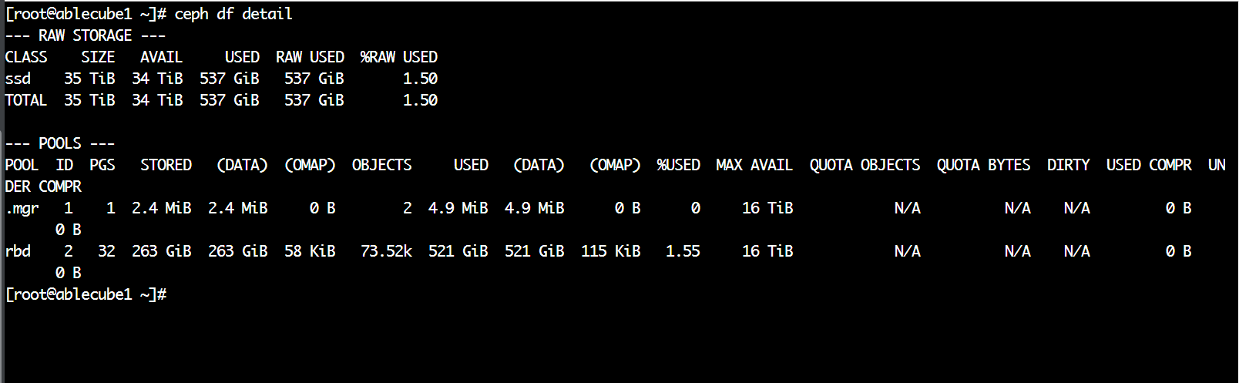
Task: Select the CLASS column header
Action: 26,57
